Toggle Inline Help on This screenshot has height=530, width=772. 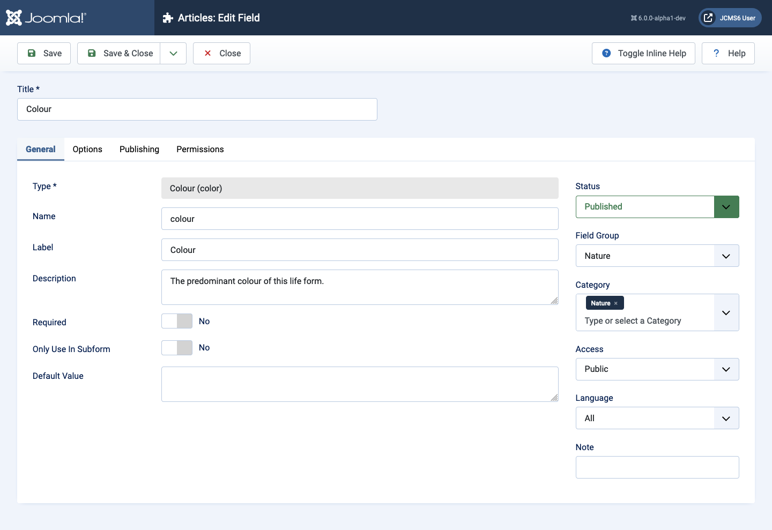click(643, 53)
